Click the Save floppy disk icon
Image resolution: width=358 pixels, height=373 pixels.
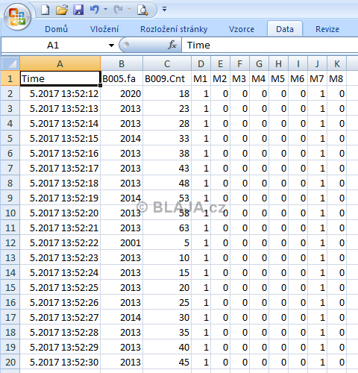point(78,10)
